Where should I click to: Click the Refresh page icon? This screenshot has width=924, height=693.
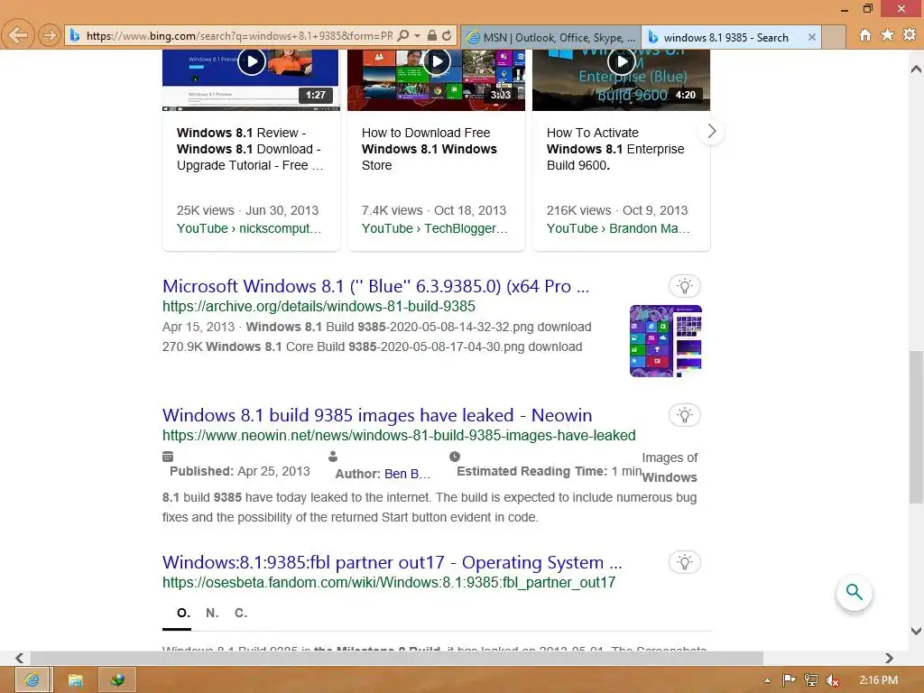point(447,35)
